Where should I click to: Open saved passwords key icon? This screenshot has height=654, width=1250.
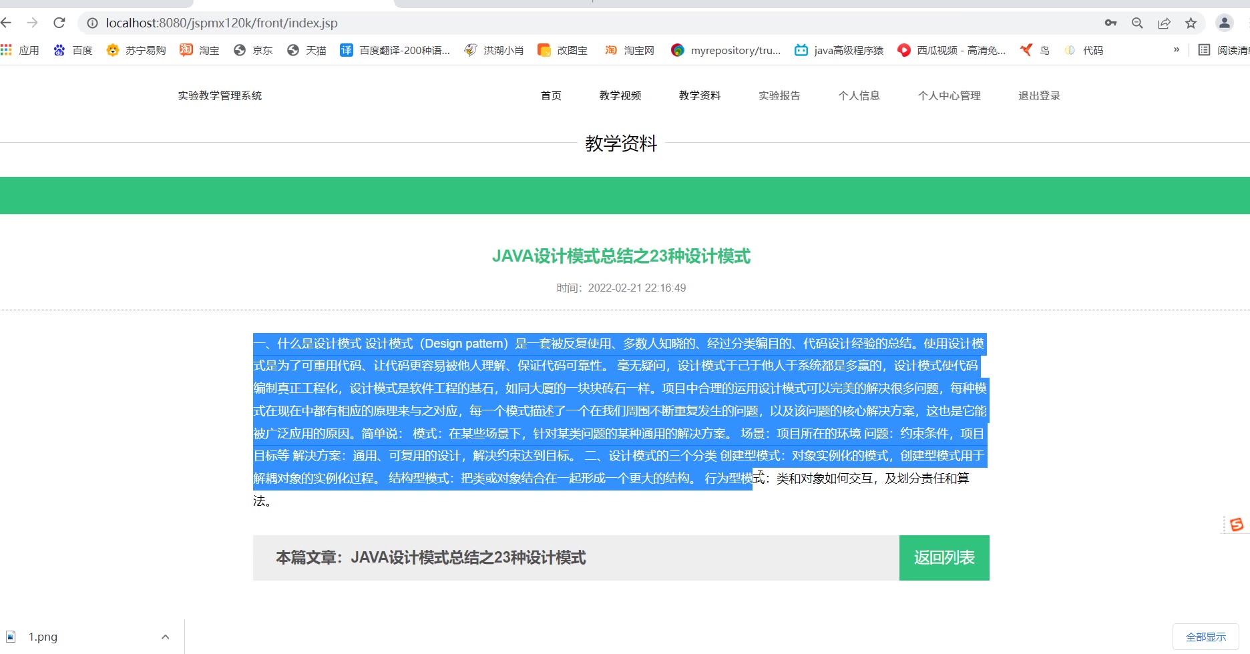[x=1110, y=23]
